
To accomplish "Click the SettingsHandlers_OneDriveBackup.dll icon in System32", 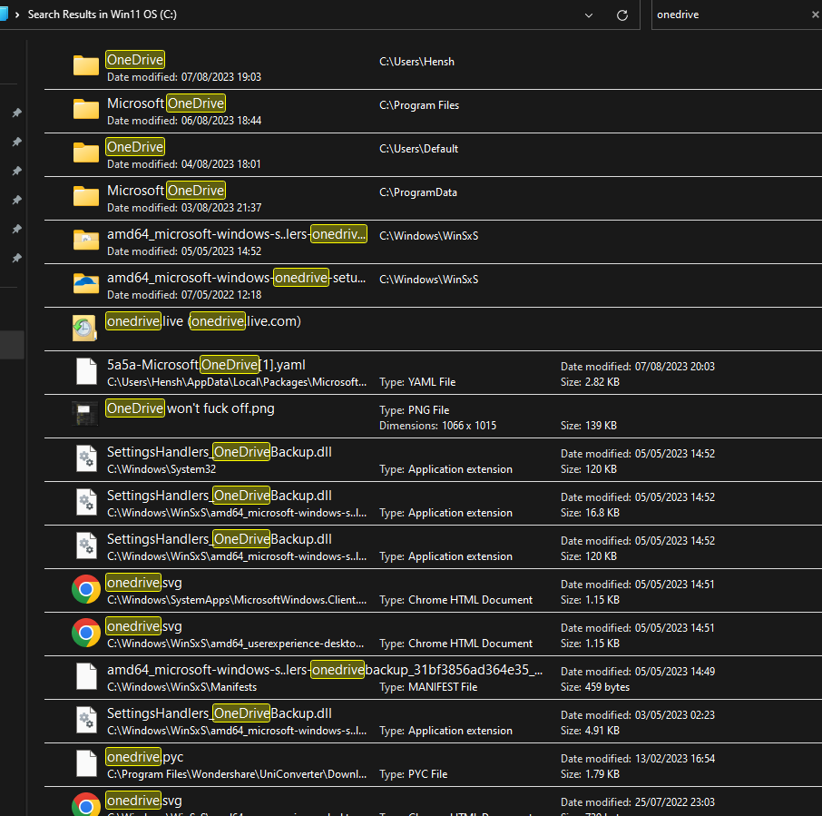I will tap(86, 459).
